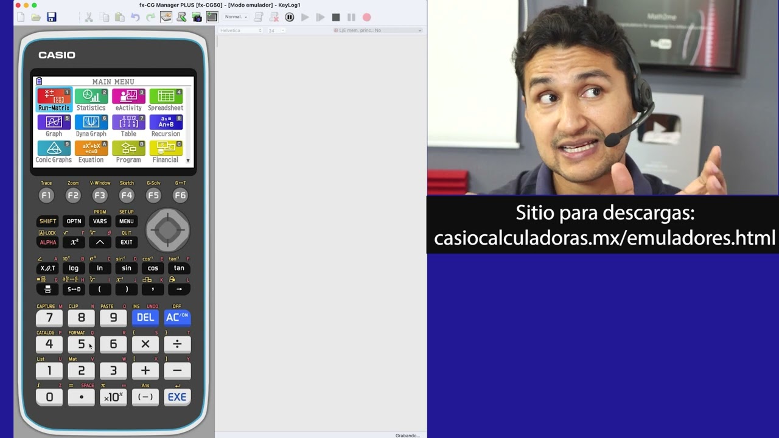Open the L/E mem. princ. dropdown
The height and width of the screenshot is (438, 779).
377,30
